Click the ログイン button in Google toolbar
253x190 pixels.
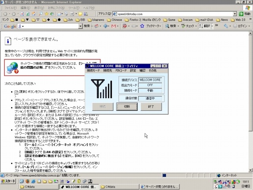(242, 26)
